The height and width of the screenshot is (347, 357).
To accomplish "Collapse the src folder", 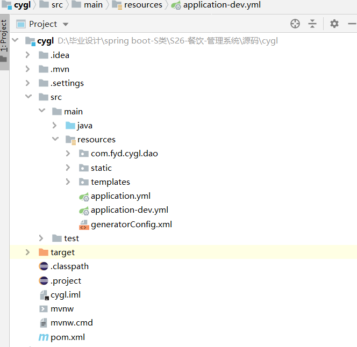I will click(x=27, y=97).
